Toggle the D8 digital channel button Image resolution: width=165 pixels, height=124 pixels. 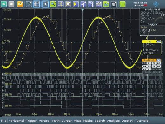144,69
